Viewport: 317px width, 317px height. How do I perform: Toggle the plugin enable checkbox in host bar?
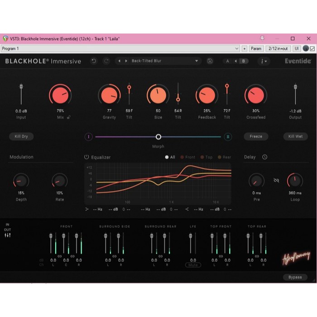point(312,49)
